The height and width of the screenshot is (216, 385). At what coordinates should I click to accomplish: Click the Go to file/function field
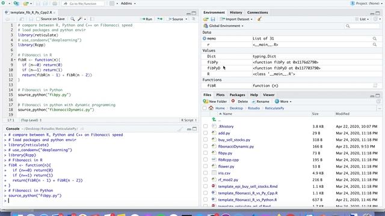click(83, 4)
